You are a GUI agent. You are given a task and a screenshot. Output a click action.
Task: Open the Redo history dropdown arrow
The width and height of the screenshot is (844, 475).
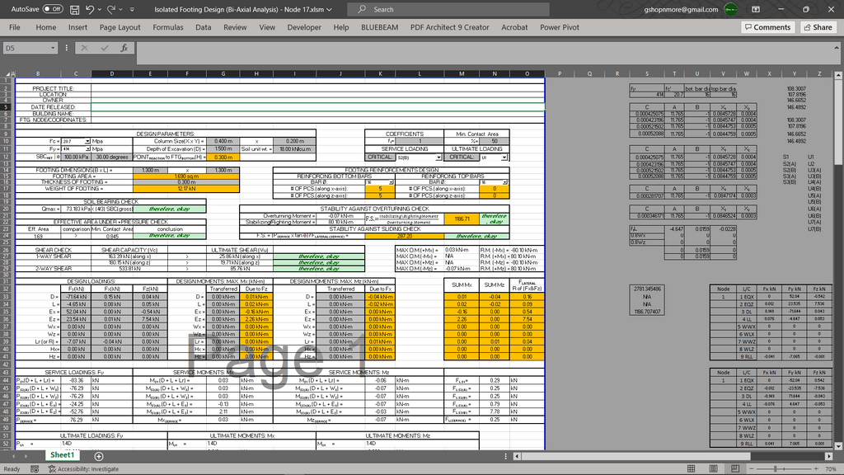click(120, 9)
